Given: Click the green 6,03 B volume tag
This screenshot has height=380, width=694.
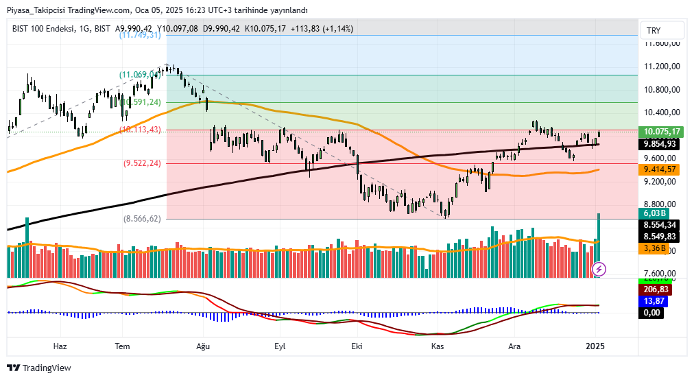Looking at the screenshot, I should pyautogui.click(x=655, y=213).
